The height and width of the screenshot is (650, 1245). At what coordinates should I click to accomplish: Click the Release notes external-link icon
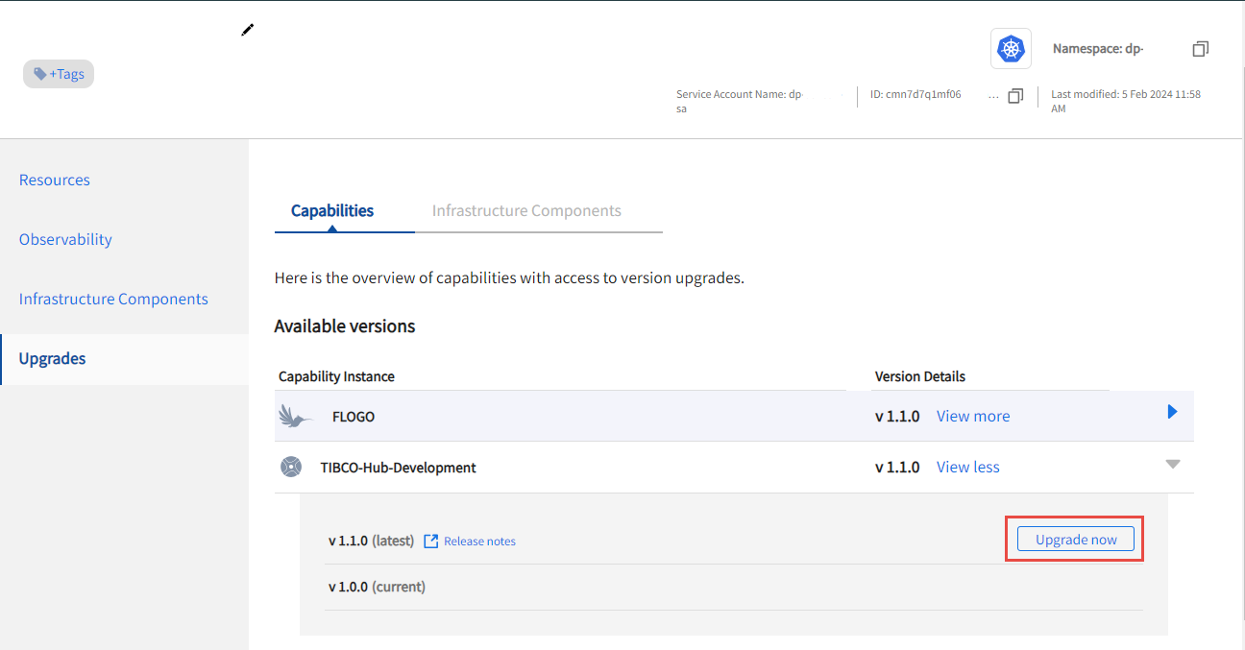431,542
